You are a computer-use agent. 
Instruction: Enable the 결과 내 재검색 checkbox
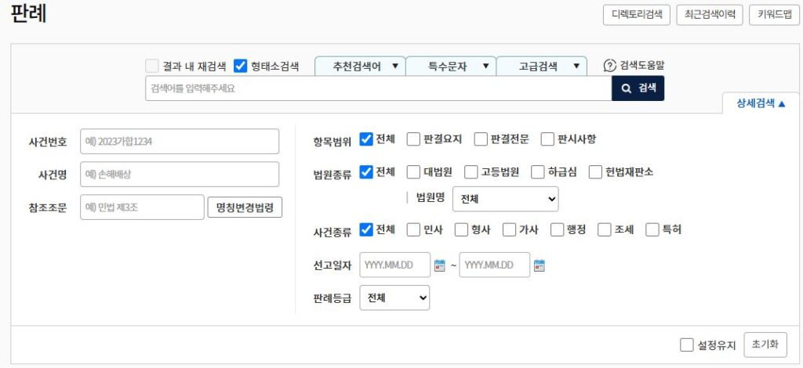152,67
